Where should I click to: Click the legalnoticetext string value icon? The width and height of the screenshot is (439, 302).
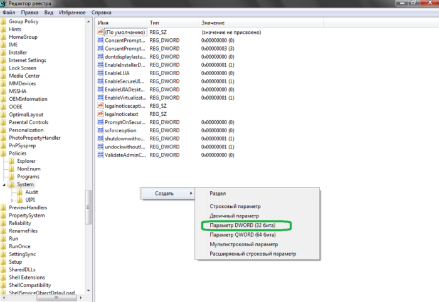pos(100,114)
